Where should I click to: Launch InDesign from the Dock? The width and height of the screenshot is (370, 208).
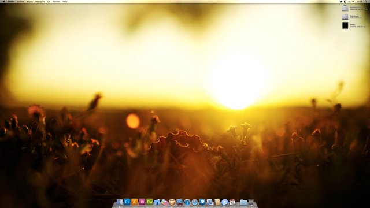coord(142,202)
